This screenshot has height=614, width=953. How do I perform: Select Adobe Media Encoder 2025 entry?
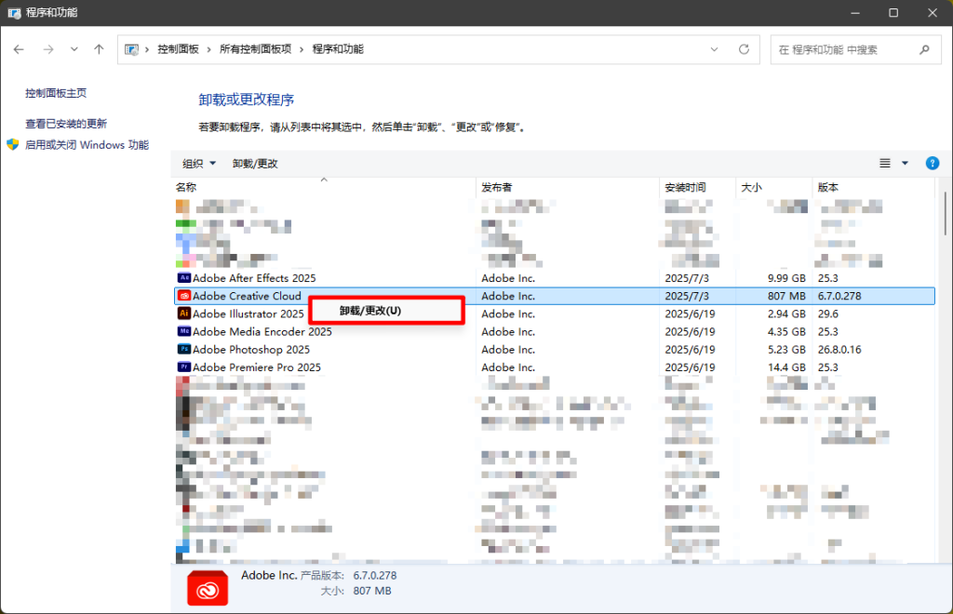click(262, 331)
